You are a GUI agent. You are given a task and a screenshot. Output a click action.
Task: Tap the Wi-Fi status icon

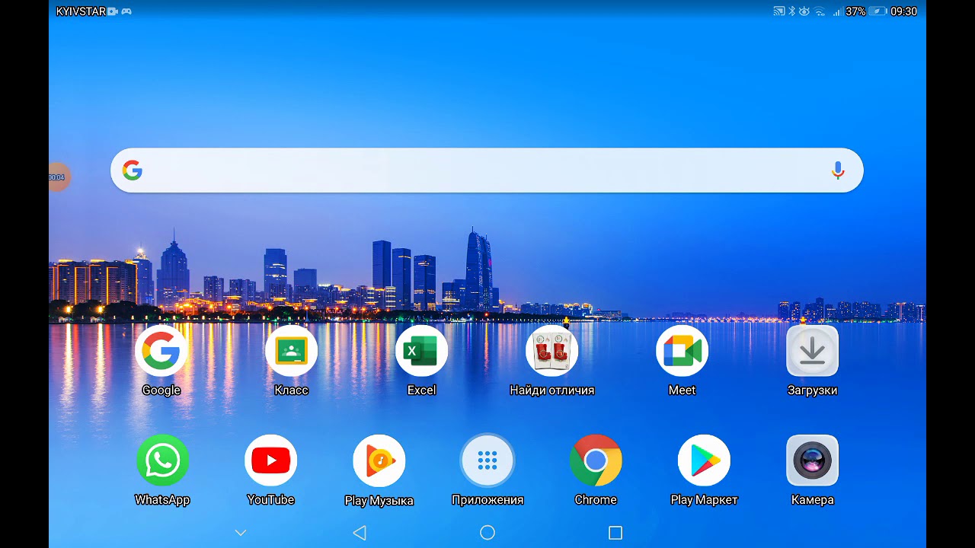820,11
